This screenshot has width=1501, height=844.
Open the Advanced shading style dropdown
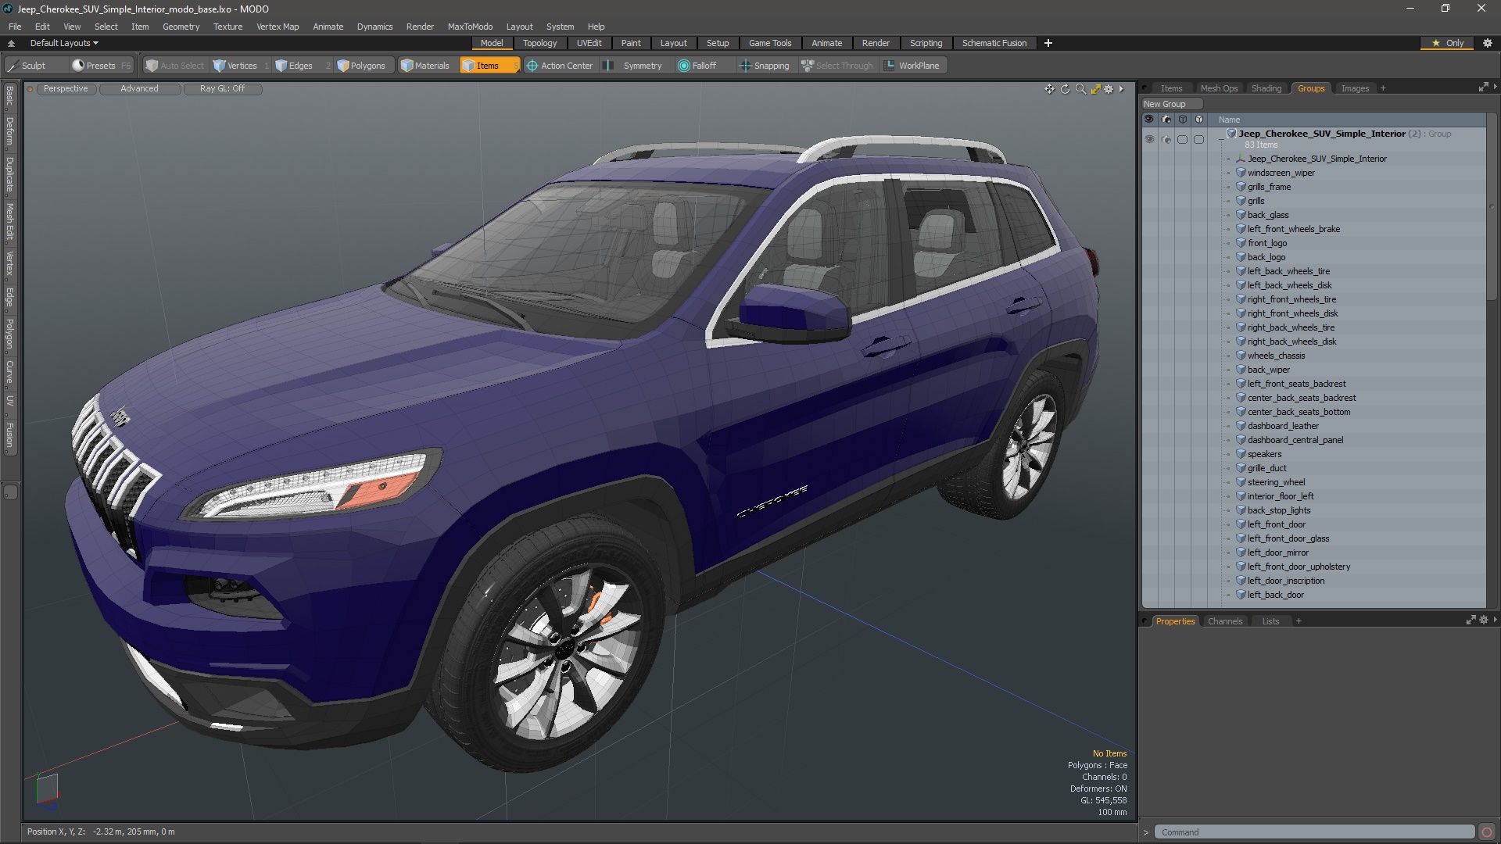tap(139, 89)
